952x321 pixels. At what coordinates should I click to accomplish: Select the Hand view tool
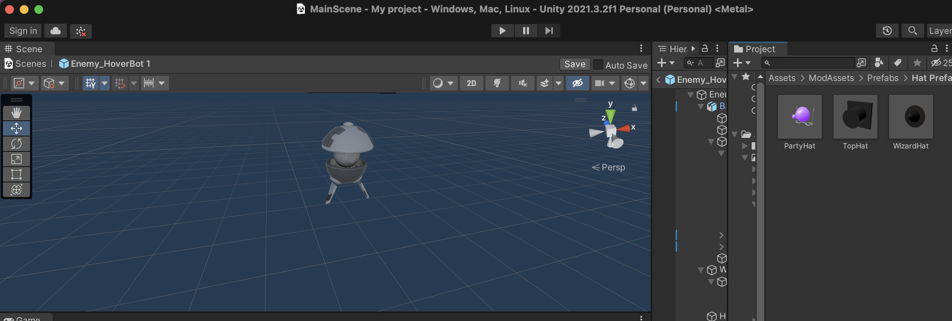pyautogui.click(x=16, y=113)
